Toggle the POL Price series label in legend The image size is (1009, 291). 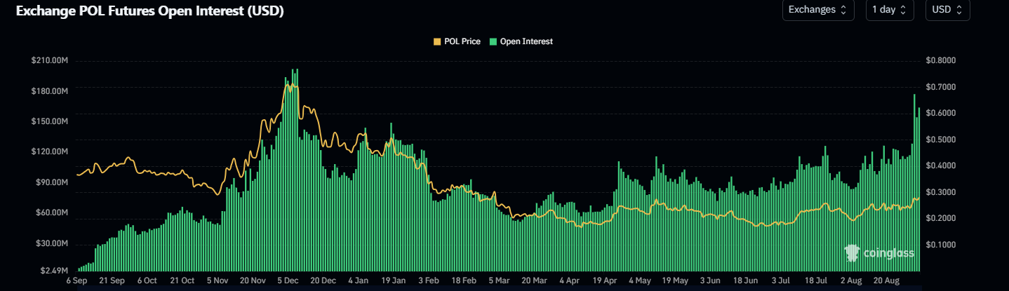coord(462,42)
